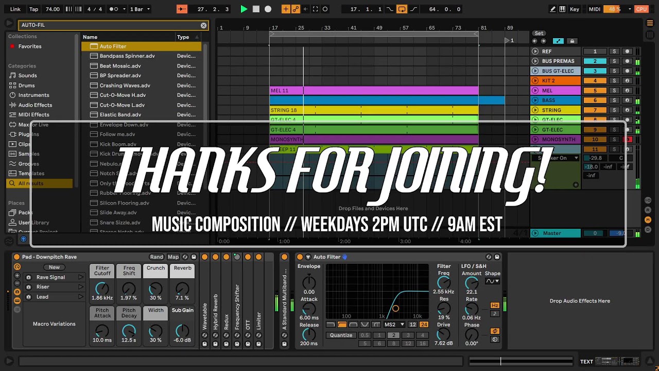Switch LFO rate to Hz mode

point(495,306)
